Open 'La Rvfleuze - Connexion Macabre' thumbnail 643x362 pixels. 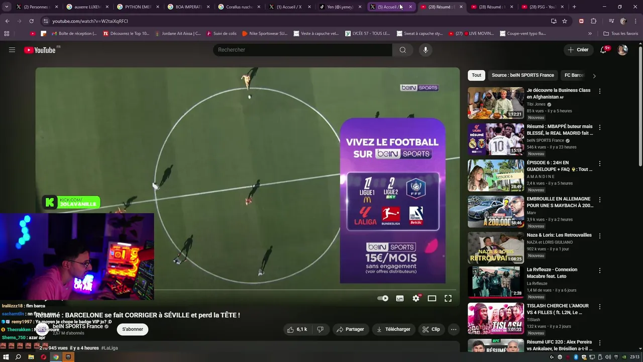tap(496, 282)
